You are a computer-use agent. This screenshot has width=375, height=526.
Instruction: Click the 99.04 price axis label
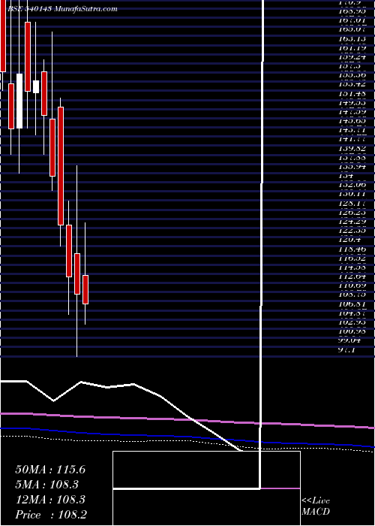click(x=351, y=340)
